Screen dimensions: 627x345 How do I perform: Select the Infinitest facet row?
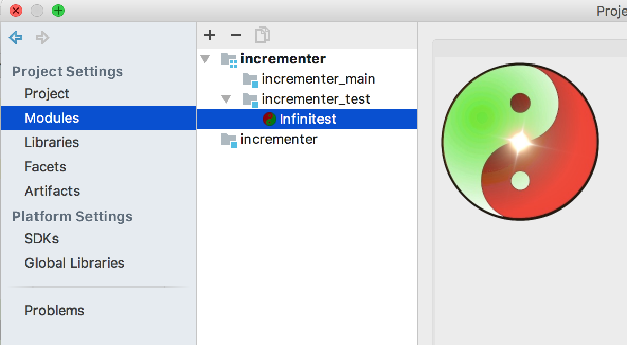[x=307, y=119]
